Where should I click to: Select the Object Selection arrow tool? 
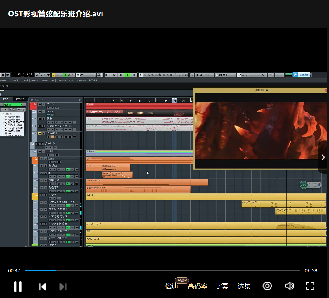tap(141, 75)
